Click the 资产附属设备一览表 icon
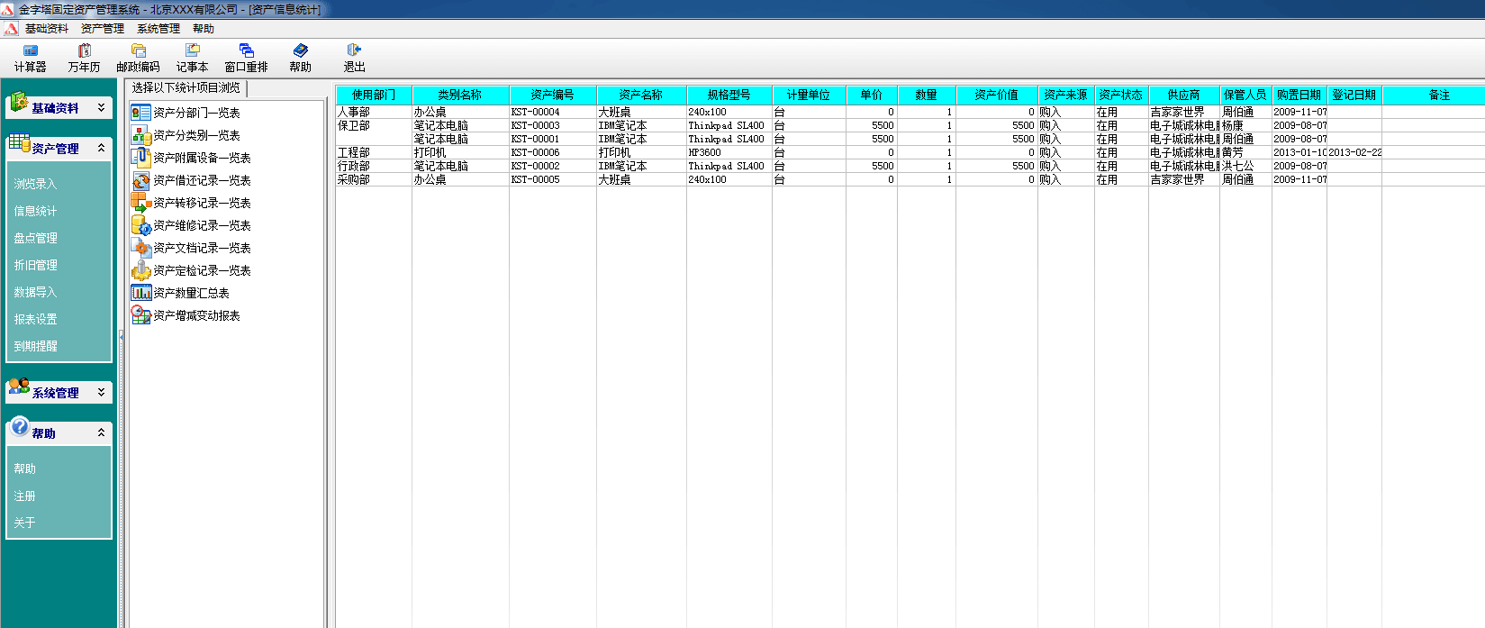This screenshot has height=628, width=1485. click(x=140, y=158)
